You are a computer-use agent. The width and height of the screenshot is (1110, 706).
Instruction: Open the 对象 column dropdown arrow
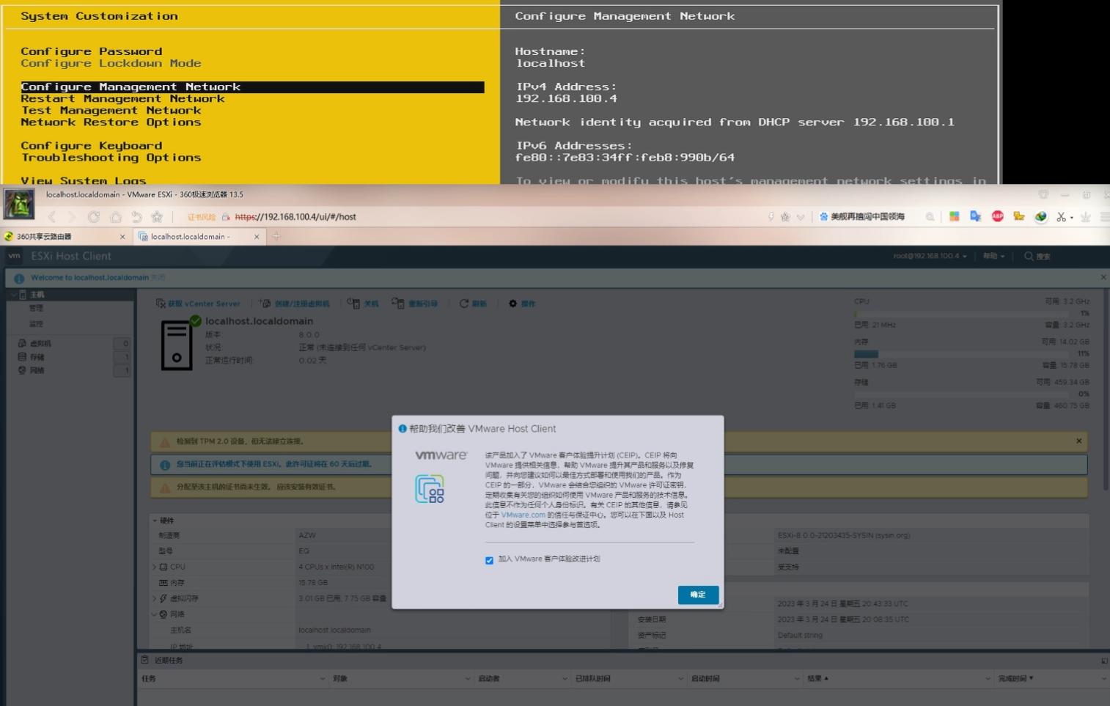click(468, 679)
